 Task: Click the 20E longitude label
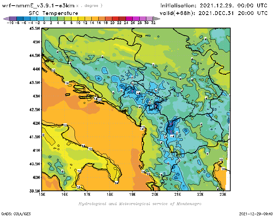155,194
